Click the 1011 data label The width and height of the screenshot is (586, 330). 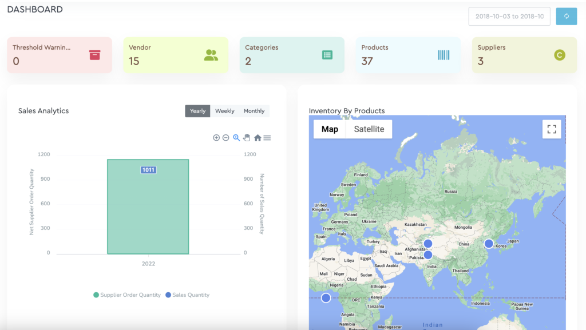click(x=148, y=170)
